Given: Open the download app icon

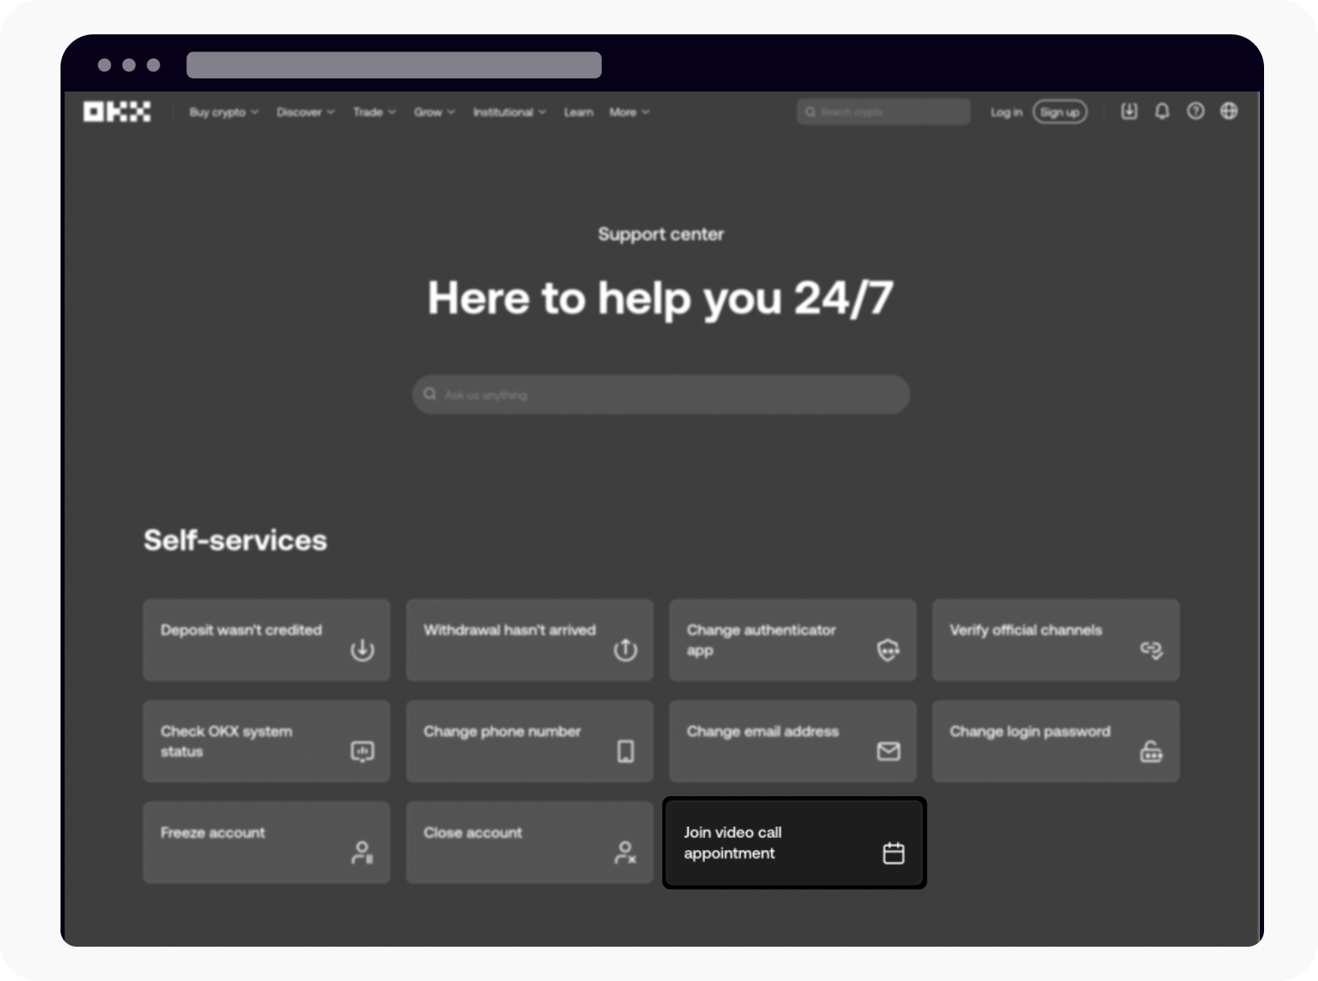Looking at the screenshot, I should click(x=1129, y=112).
